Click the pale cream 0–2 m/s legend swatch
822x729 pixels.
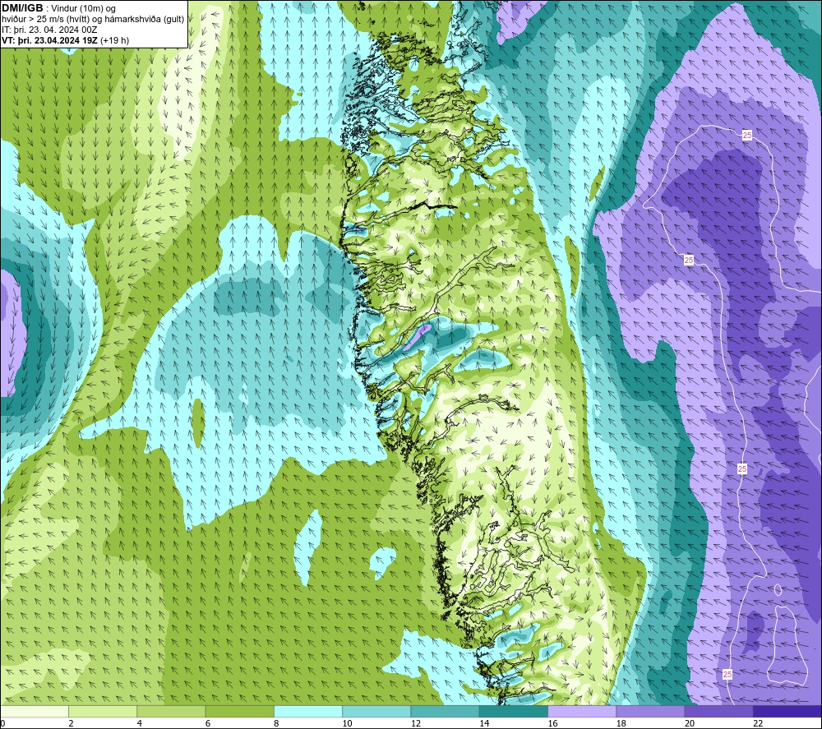pos(35,711)
